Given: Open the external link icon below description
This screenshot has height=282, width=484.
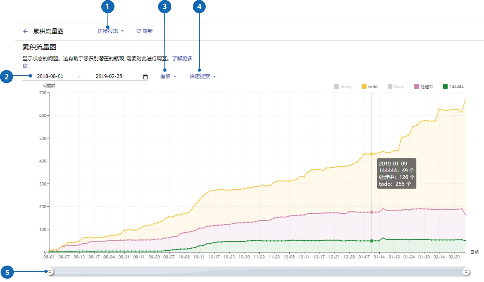Looking at the screenshot, I should [25, 66].
